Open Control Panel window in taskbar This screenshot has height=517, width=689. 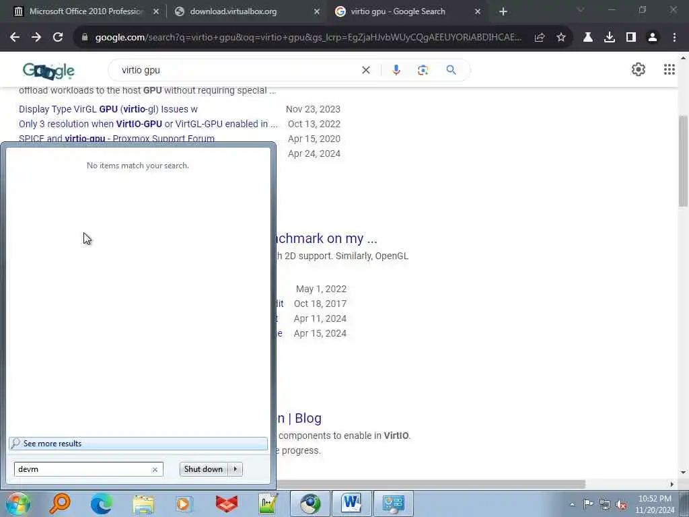(393, 504)
